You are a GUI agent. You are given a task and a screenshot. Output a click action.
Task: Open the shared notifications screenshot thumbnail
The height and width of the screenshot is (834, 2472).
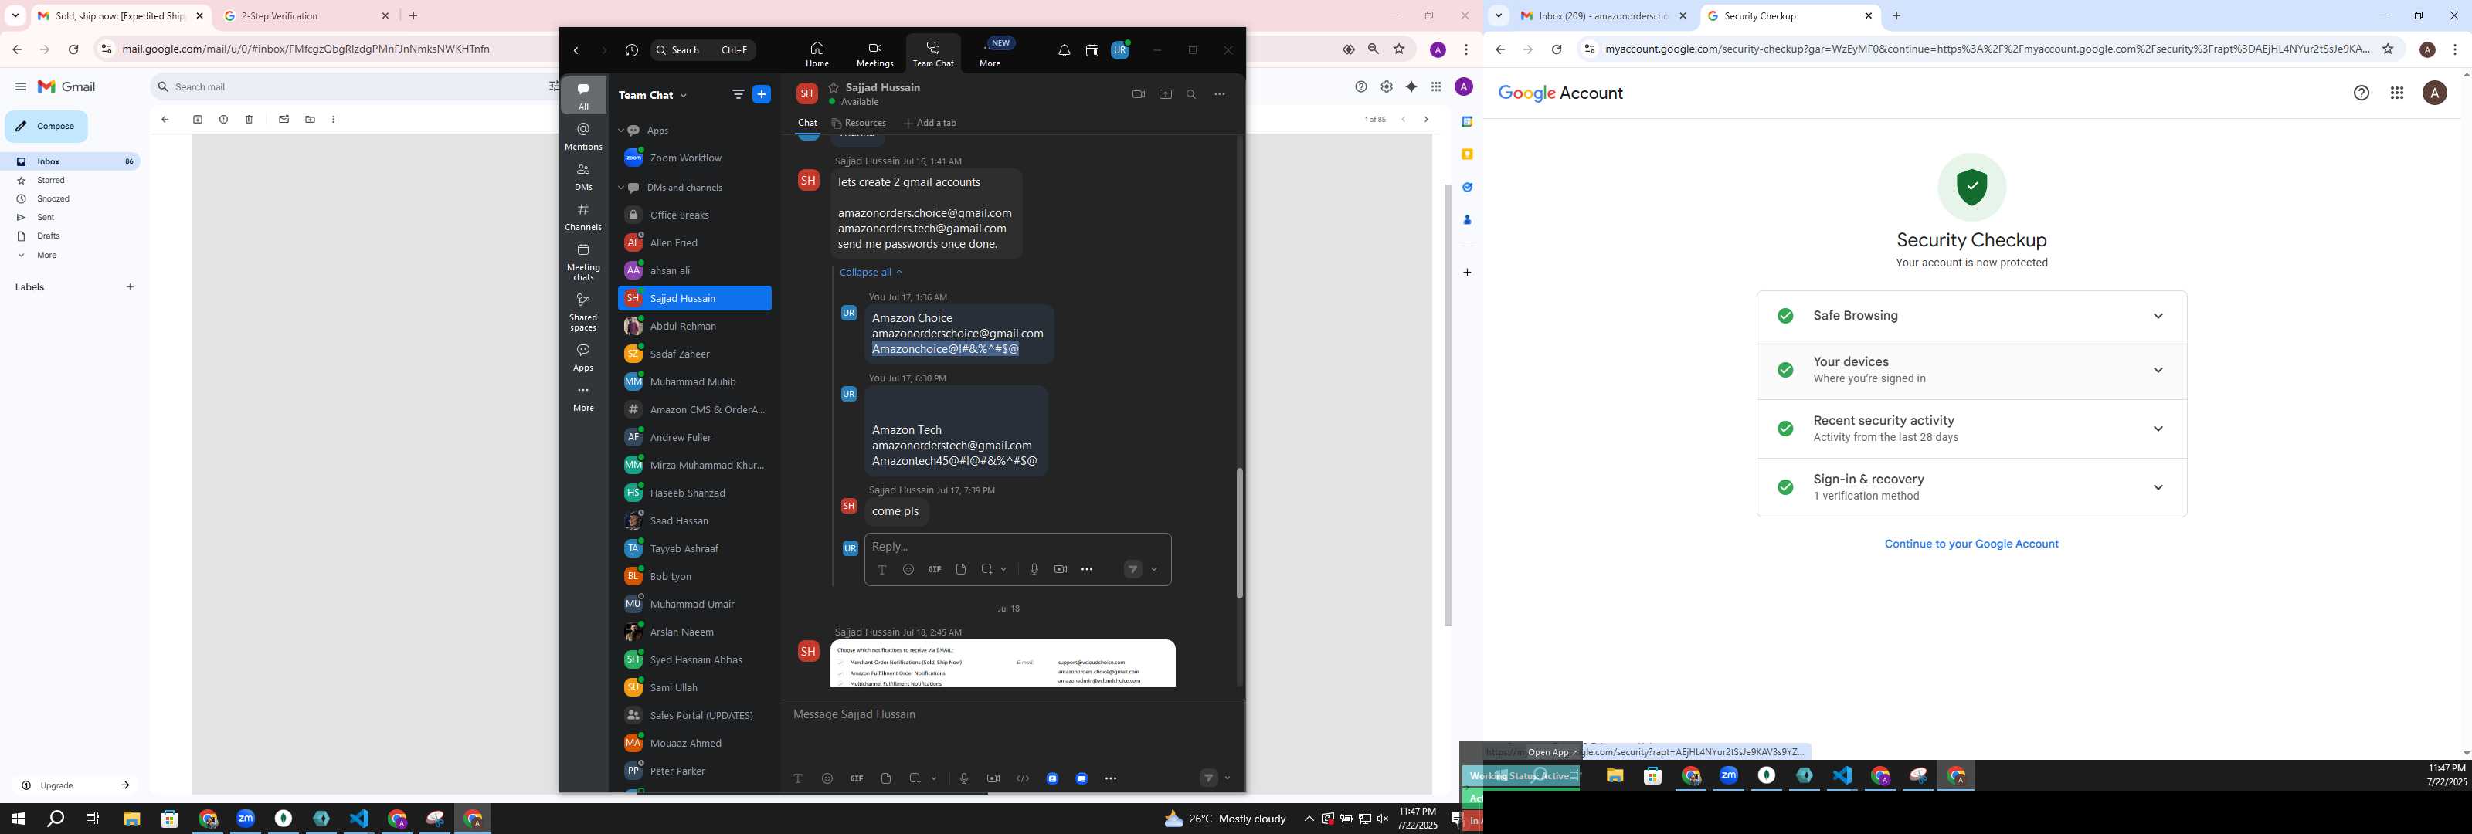(x=1003, y=663)
